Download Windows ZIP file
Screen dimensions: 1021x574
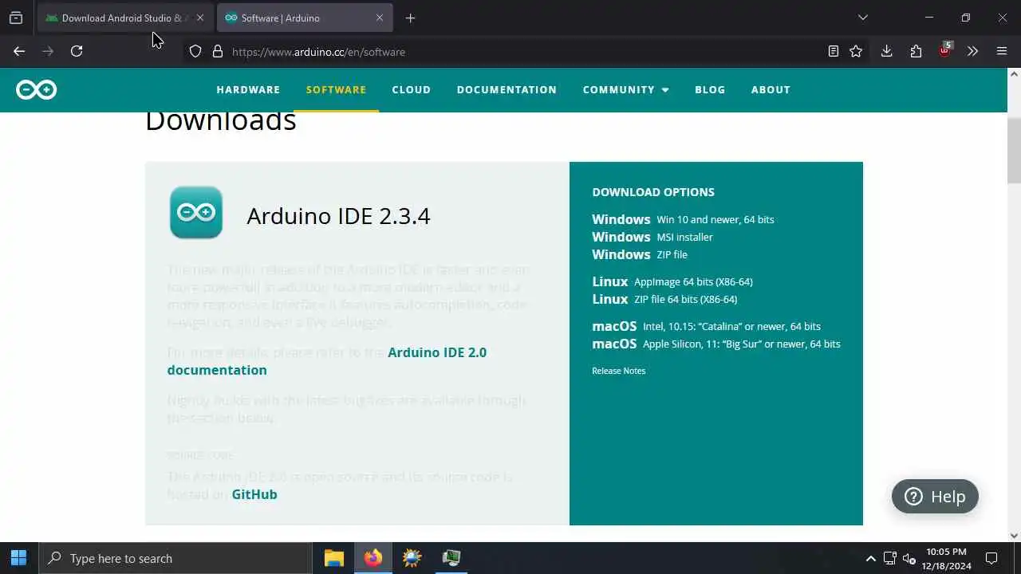tap(640, 254)
